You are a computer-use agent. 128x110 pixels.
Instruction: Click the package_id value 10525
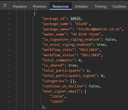pos(76,19)
